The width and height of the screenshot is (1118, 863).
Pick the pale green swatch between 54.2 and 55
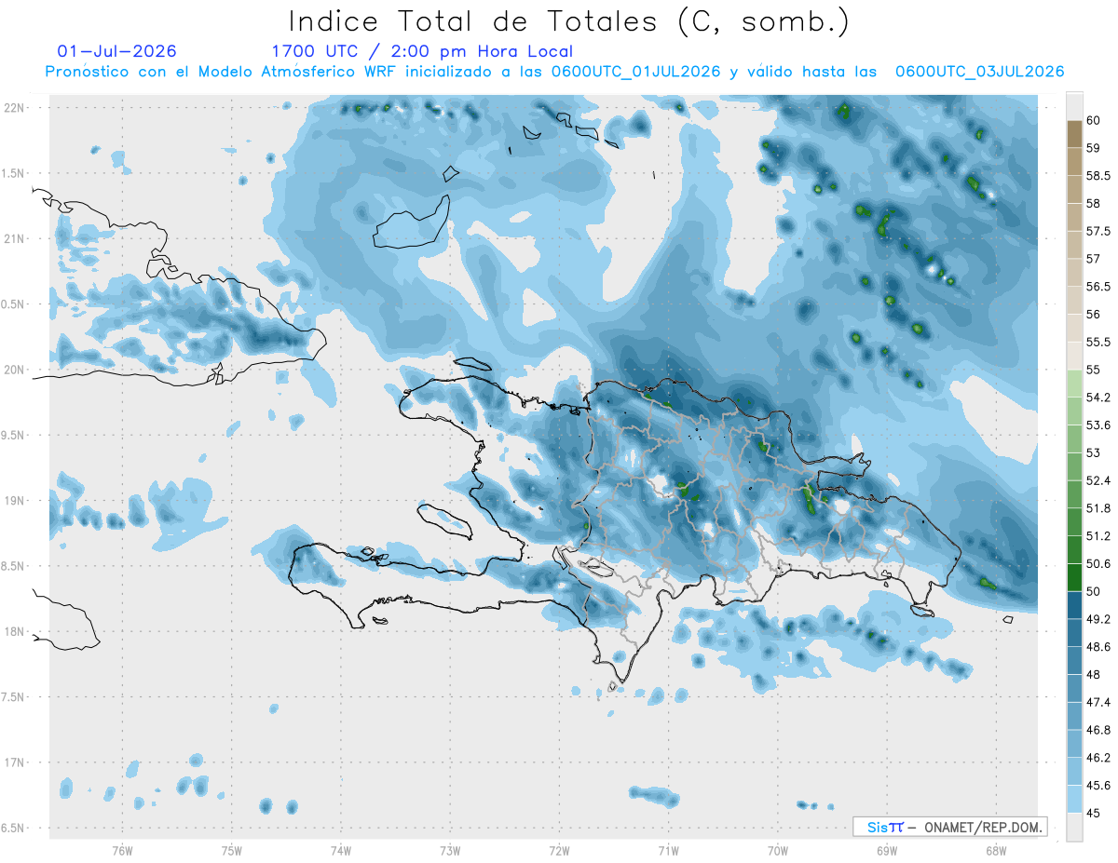tap(1074, 384)
